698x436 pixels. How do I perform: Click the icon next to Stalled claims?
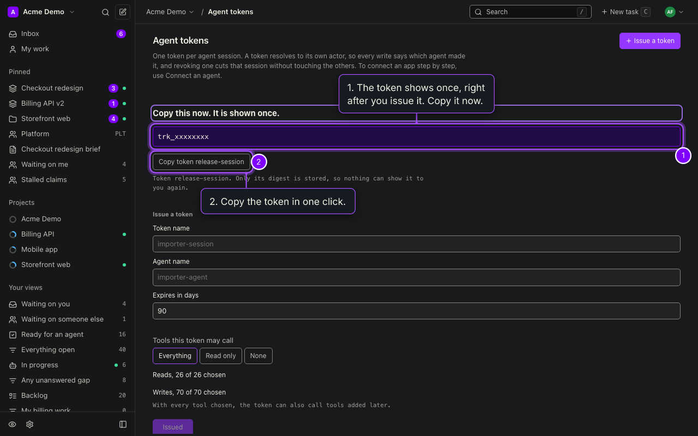pyautogui.click(x=13, y=180)
